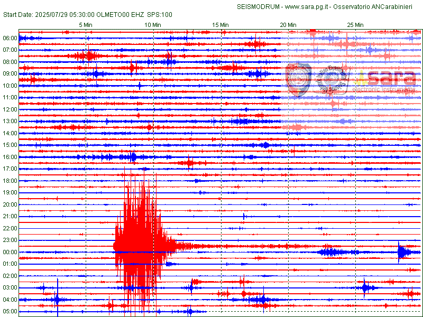Click the 05:00 hour row label

10,312
